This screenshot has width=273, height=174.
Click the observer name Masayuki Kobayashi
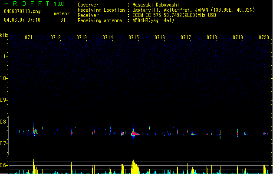click(x=156, y=5)
